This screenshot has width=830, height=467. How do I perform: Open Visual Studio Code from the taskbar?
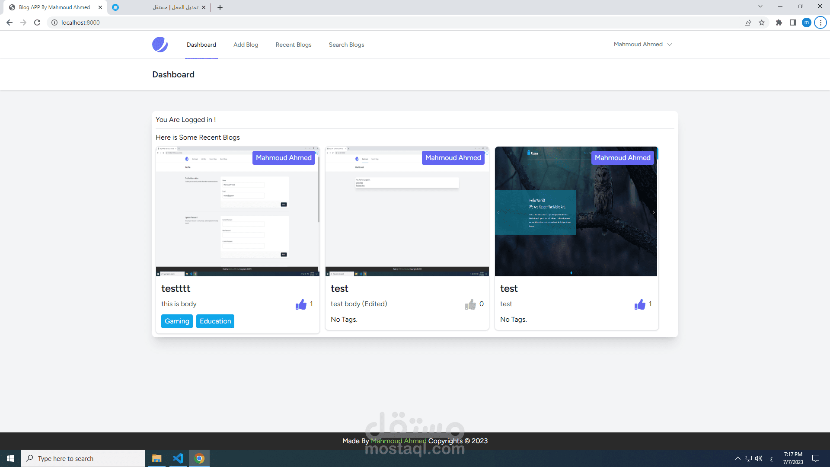(x=178, y=458)
